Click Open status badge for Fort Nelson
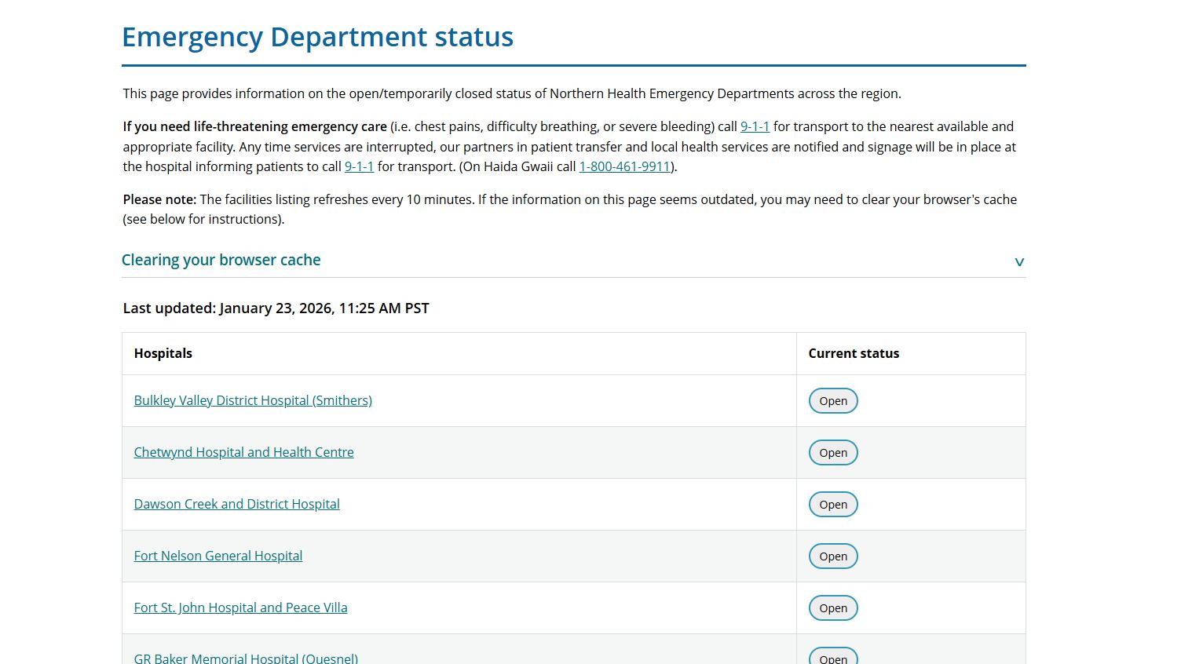The image size is (1181, 664). (833, 556)
